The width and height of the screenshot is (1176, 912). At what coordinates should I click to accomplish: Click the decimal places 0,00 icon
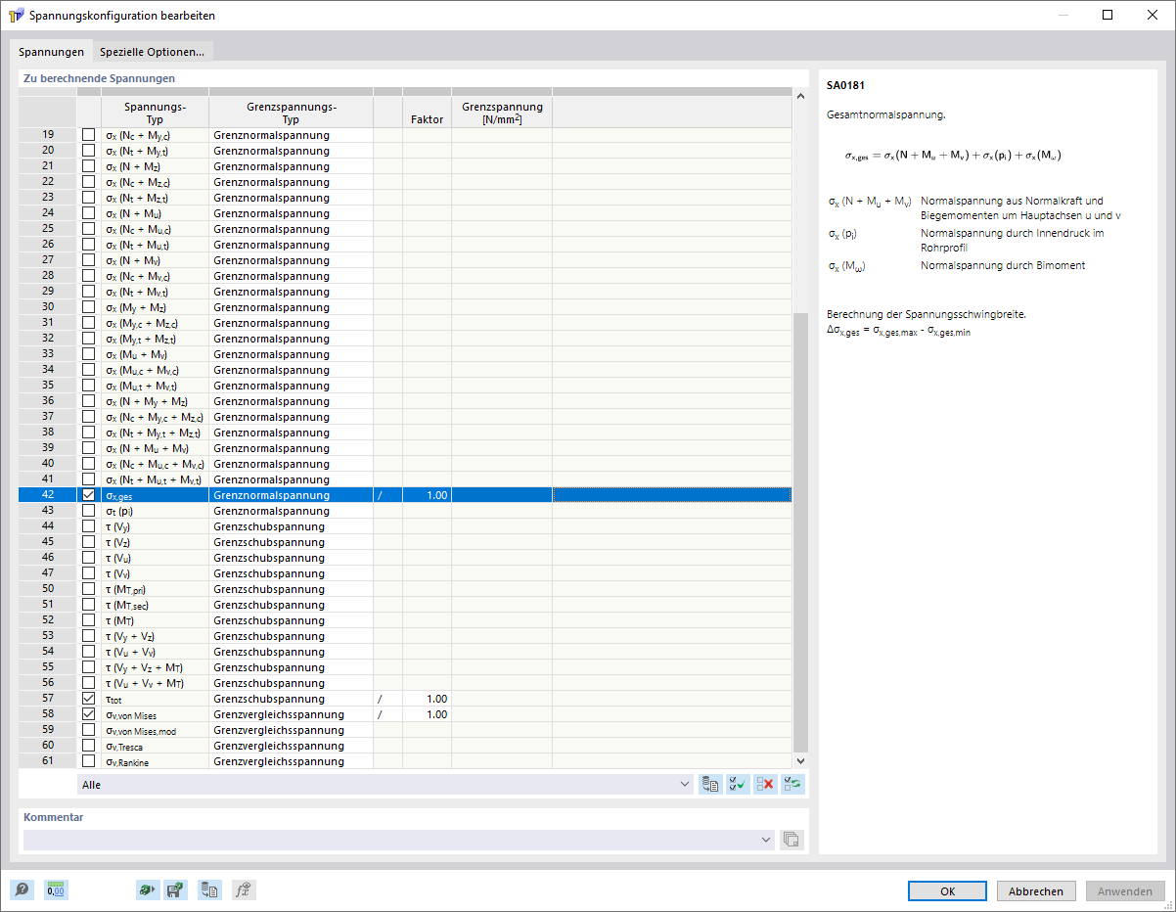tap(56, 889)
